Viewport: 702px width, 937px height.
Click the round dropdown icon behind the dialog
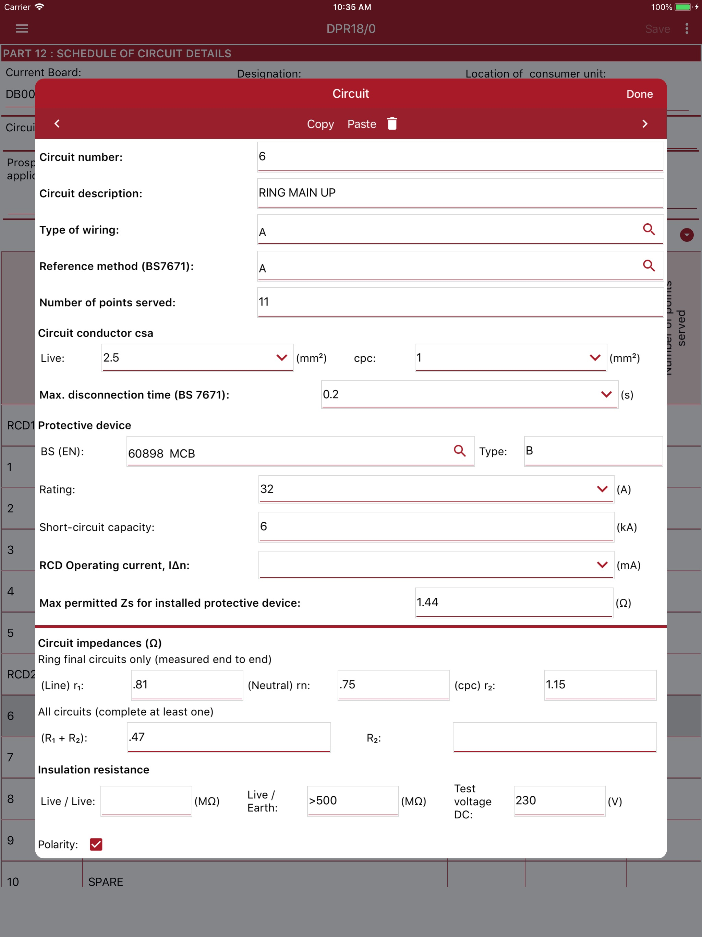(686, 235)
